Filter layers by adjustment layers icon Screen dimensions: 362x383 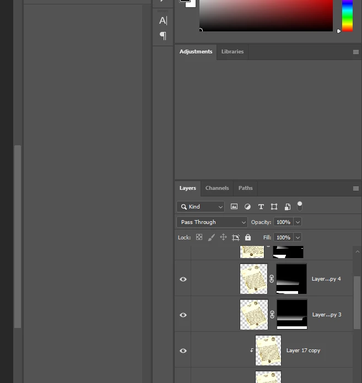coord(247,207)
